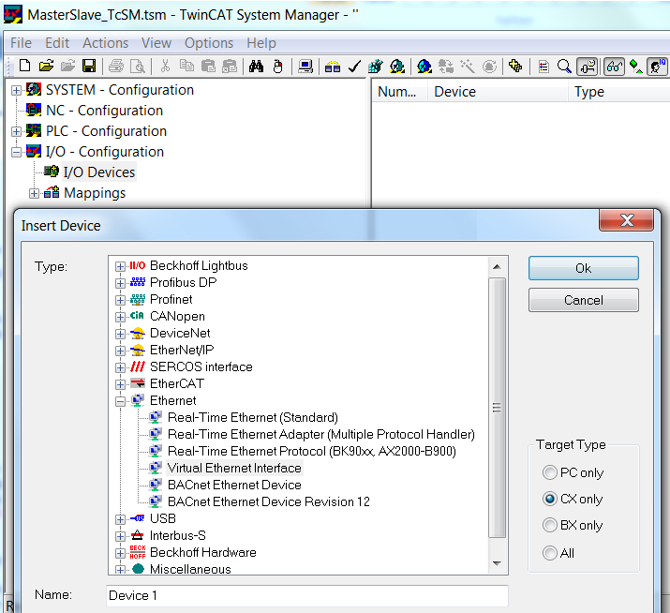The height and width of the screenshot is (613, 670).
Task: Expand the SYSTEM - Configuration node
Action: coord(16,90)
